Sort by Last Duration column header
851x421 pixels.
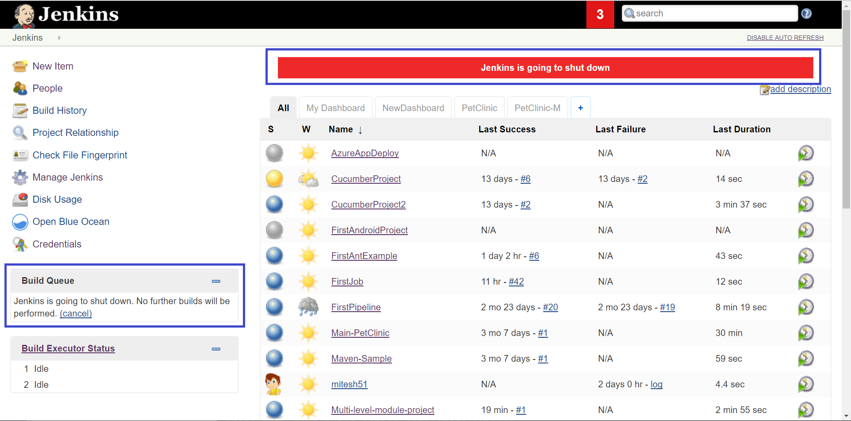(x=742, y=129)
